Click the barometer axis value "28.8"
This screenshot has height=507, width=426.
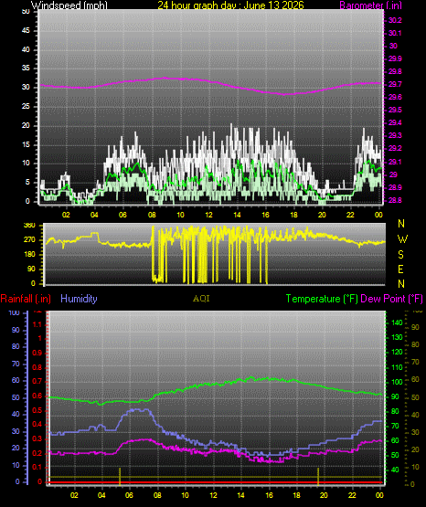(x=395, y=200)
